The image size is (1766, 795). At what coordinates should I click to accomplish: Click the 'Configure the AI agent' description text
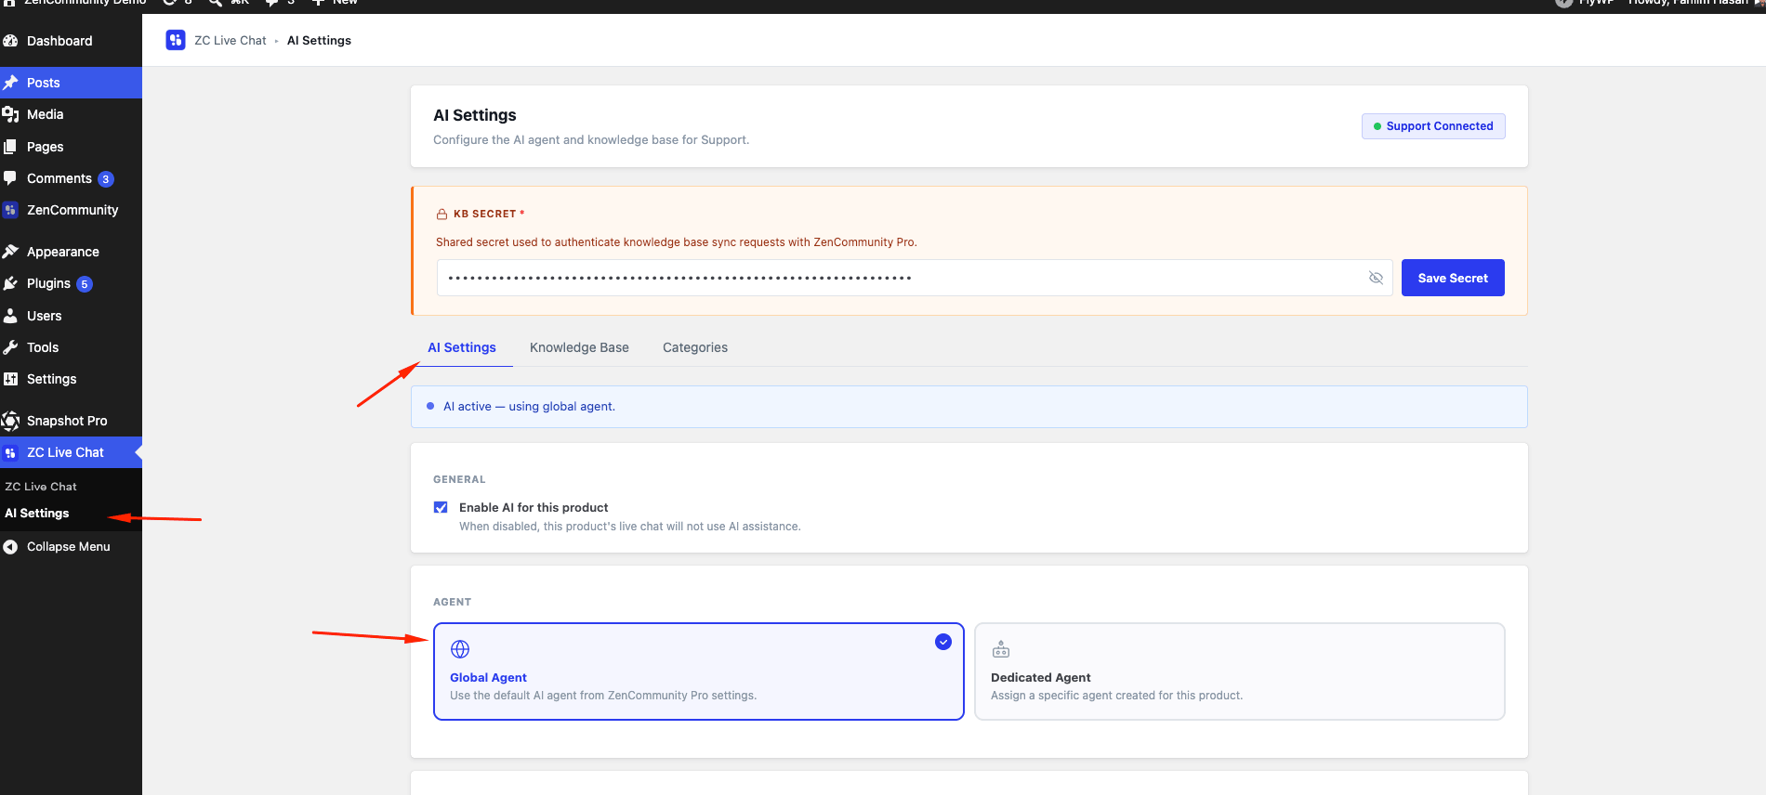pos(591,140)
